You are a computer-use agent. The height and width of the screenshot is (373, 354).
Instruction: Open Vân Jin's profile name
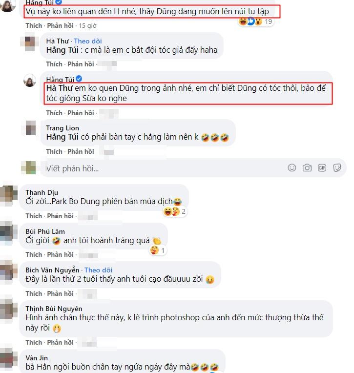click(x=37, y=358)
